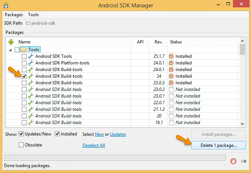This screenshot has height=173, width=251.
Task: Click the wrench icon for Build-tools 24.0.1
Action: click(x=31, y=70)
